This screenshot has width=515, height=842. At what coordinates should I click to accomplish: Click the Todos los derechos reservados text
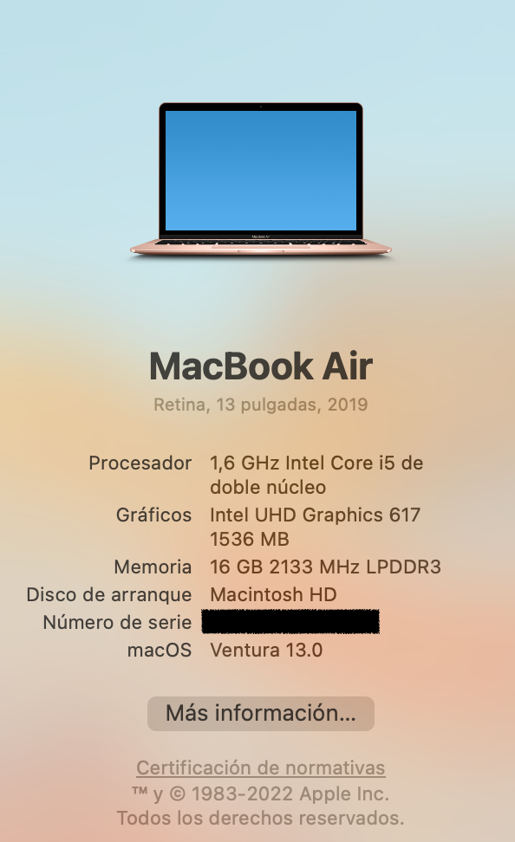tap(261, 818)
